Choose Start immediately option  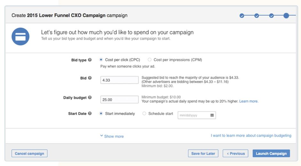pos(101,113)
